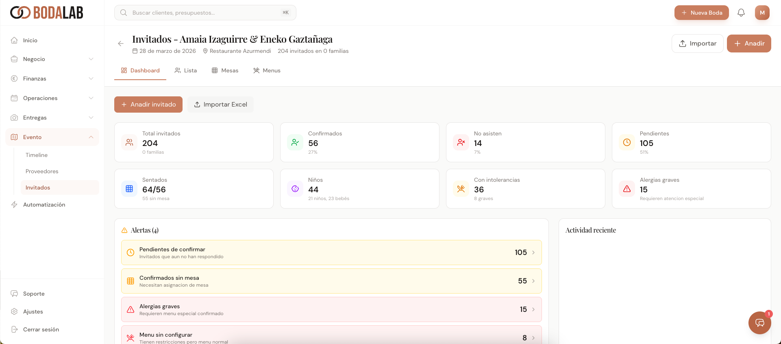This screenshot has width=781, height=344.
Task: Click Importar Excel button
Action: pos(220,105)
